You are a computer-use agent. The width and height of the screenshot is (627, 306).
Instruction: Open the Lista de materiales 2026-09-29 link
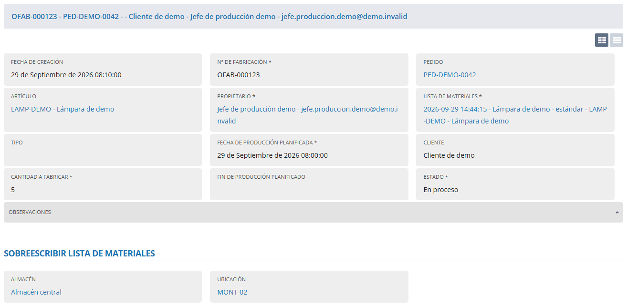pos(515,115)
